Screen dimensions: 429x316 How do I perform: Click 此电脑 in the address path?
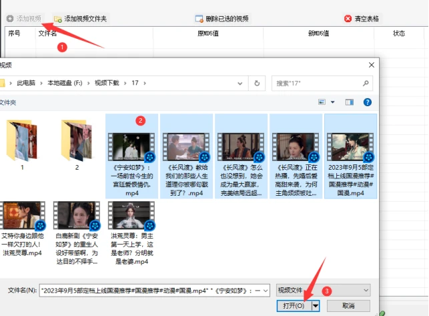tap(26, 83)
